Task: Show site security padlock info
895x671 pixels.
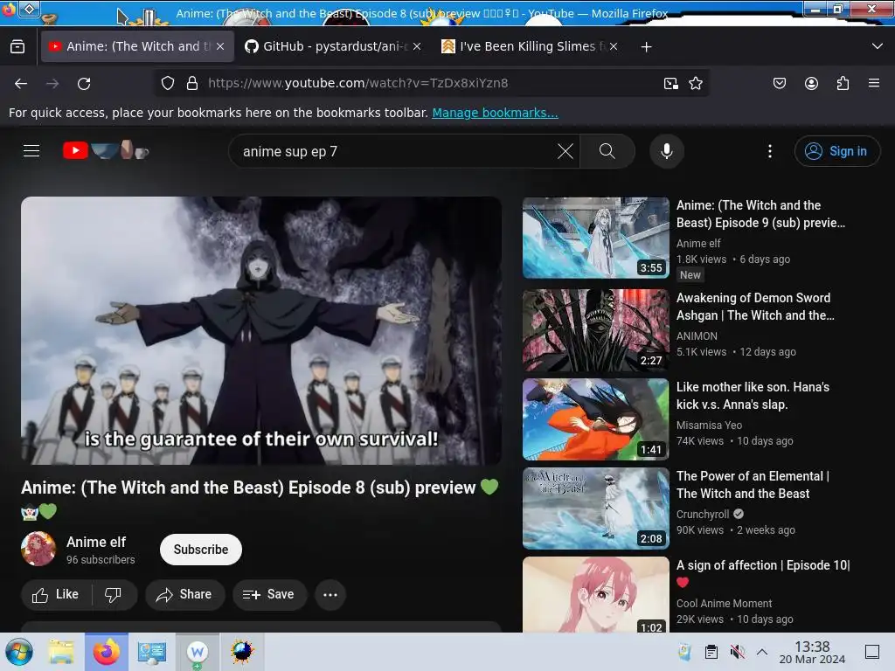Action: (192, 83)
